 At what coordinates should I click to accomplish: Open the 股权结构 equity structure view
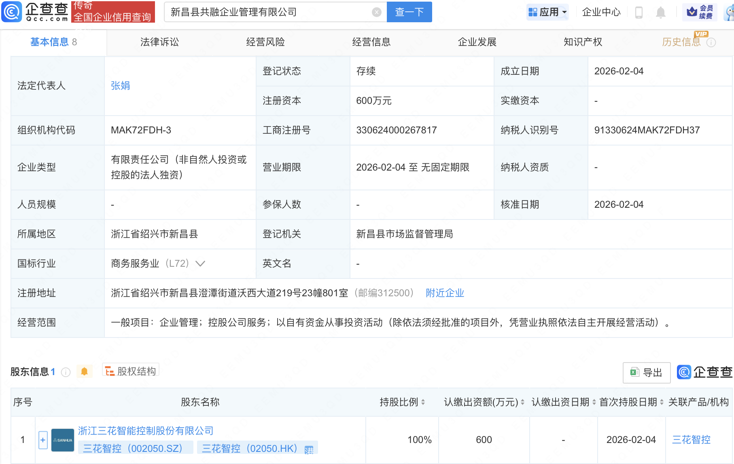point(130,370)
